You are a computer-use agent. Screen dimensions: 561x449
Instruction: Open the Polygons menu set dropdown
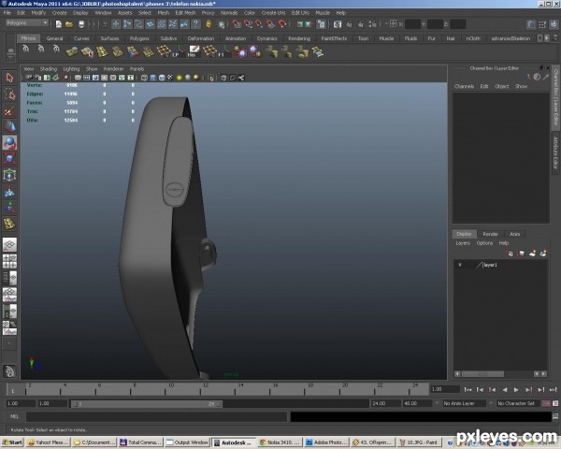pos(27,22)
